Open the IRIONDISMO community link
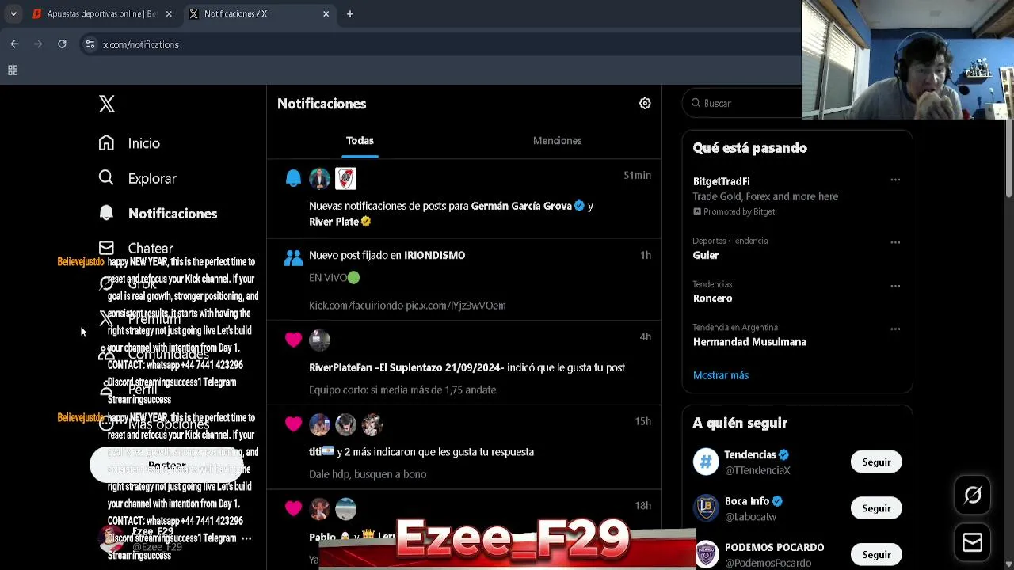 point(434,255)
